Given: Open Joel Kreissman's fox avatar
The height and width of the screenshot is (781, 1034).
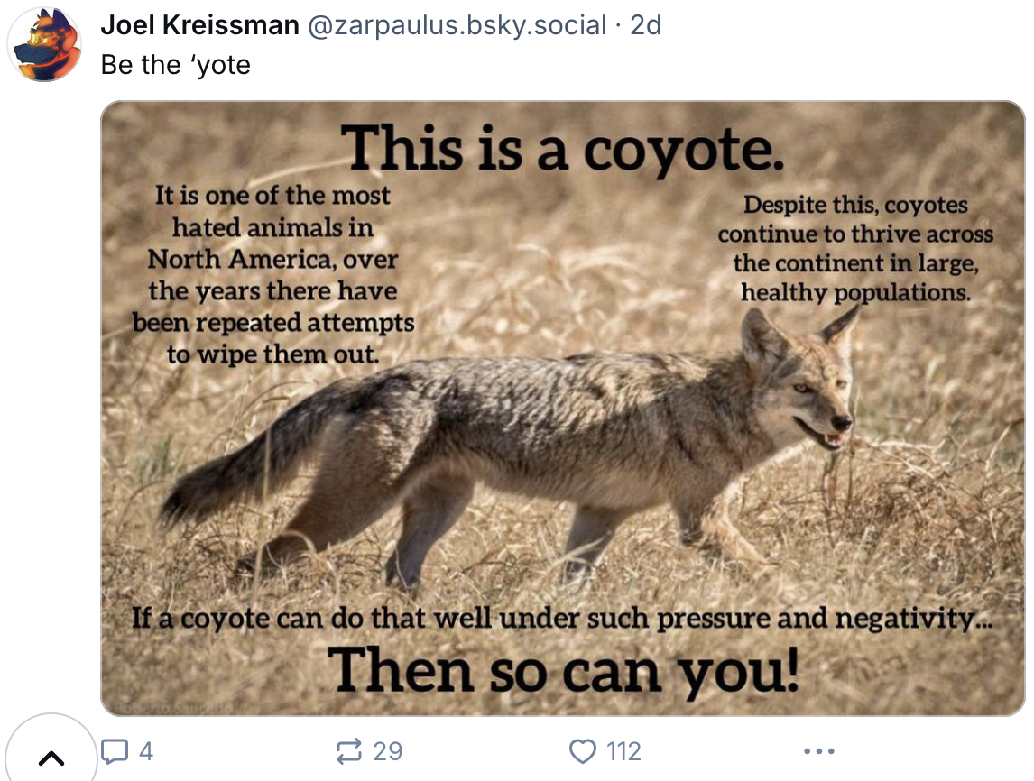Looking at the screenshot, I should click(45, 45).
